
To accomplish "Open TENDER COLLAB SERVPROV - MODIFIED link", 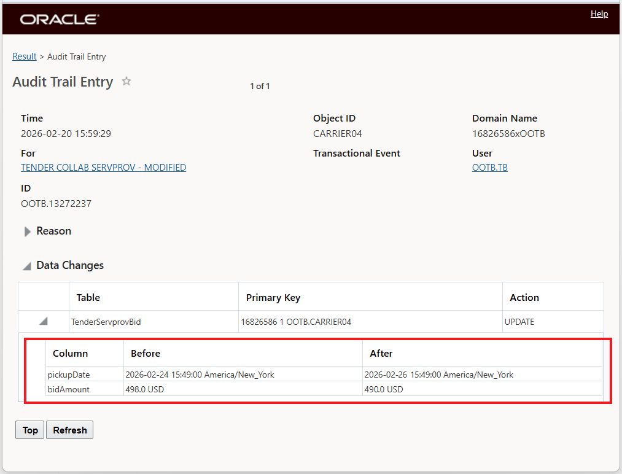I will coord(103,167).
